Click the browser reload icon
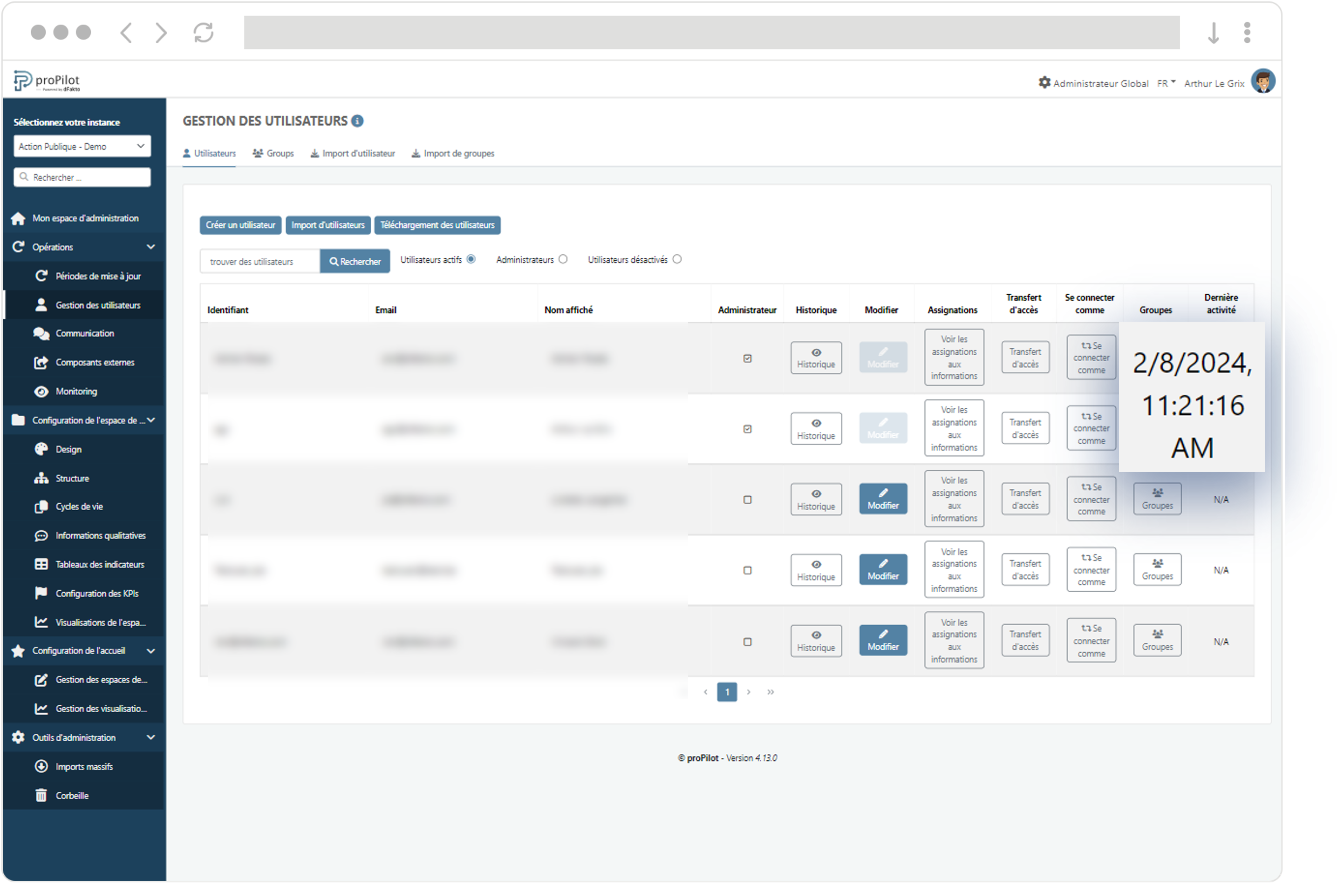The image size is (1337, 885). [x=203, y=33]
